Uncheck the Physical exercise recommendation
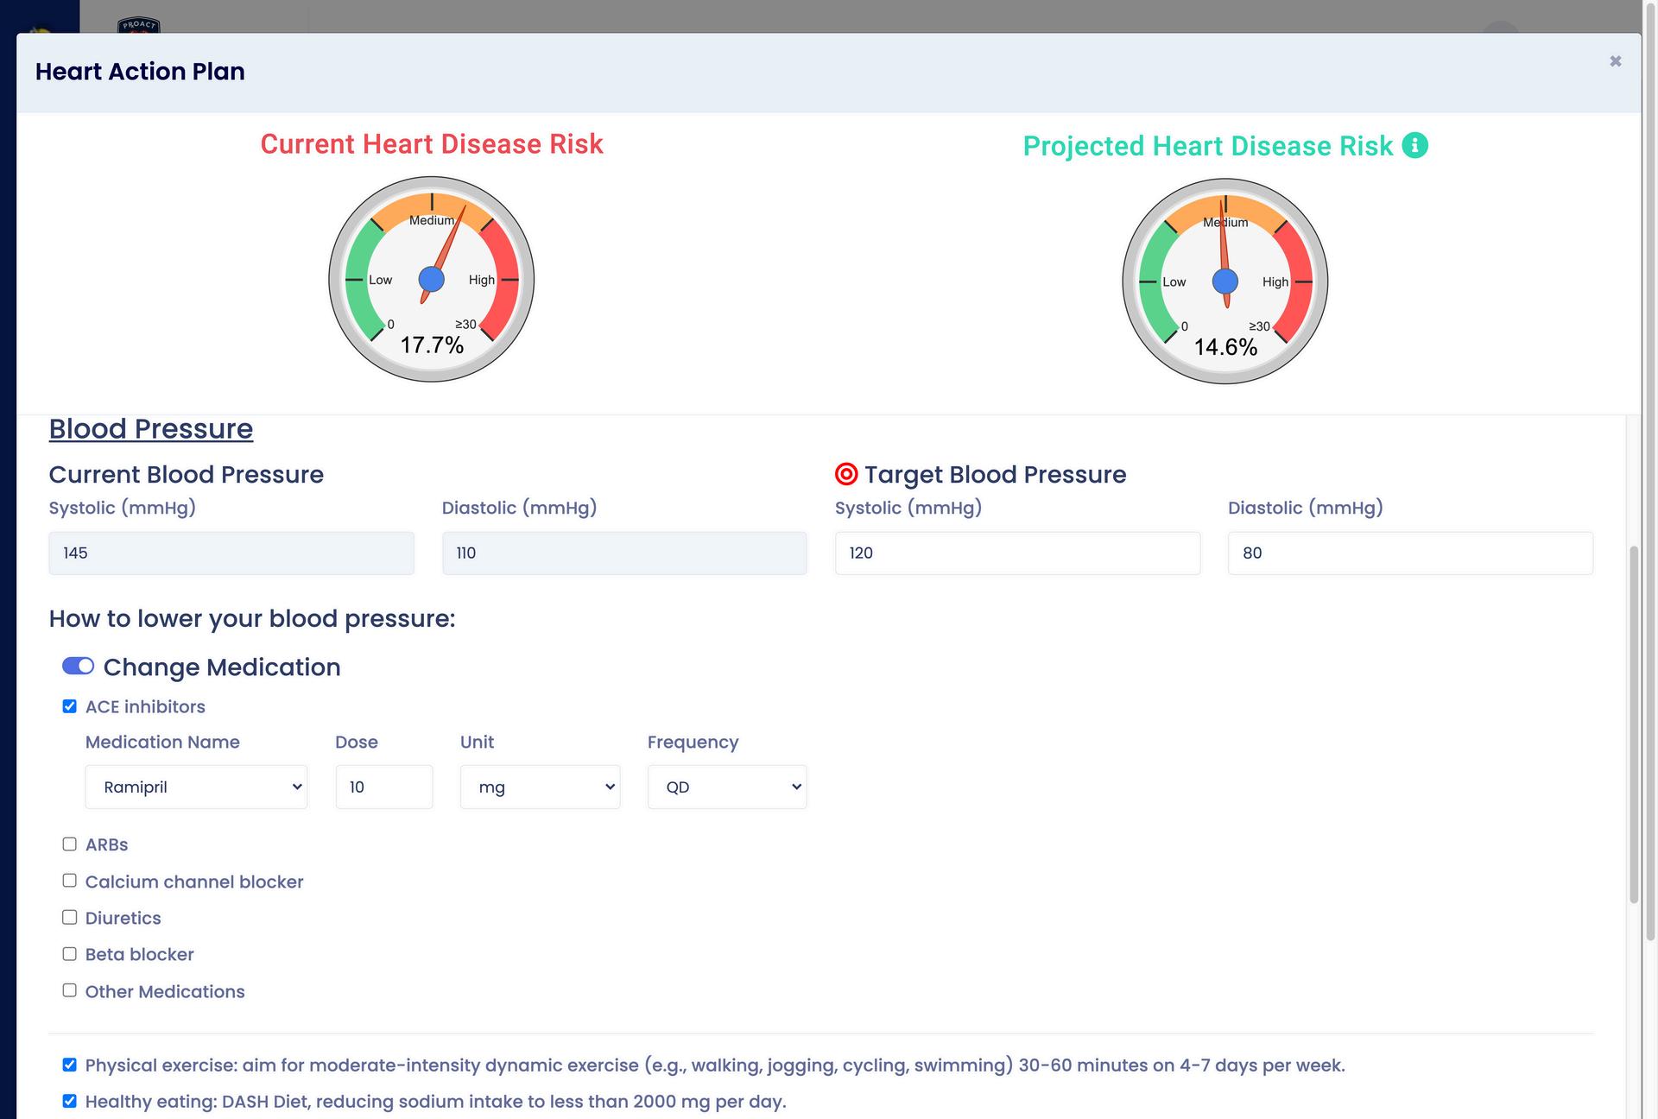Image resolution: width=1658 pixels, height=1119 pixels. click(70, 1065)
